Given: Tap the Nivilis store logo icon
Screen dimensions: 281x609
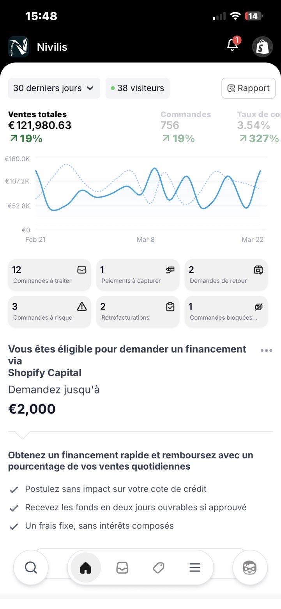Looking at the screenshot, I should click(18, 47).
